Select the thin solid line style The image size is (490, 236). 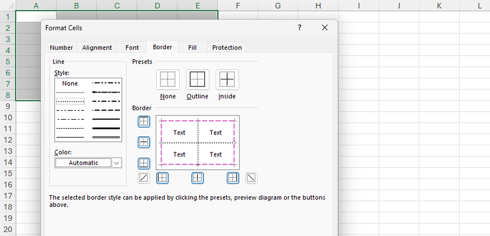point(70,137)
